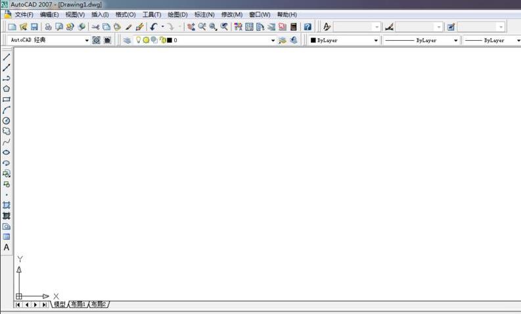Click the last-tab navigation arrow button
Screen dimensions: 521x314
pos(44,304)
